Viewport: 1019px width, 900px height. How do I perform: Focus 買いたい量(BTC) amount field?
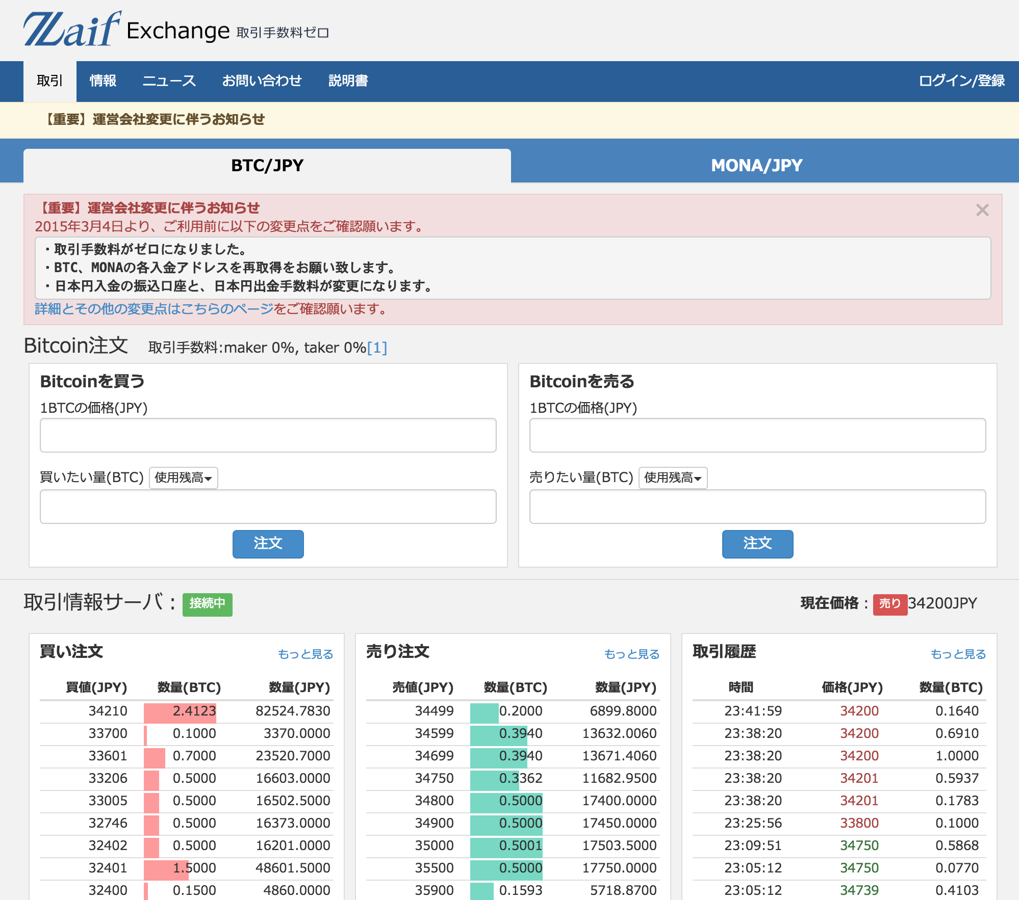point(268,507)
